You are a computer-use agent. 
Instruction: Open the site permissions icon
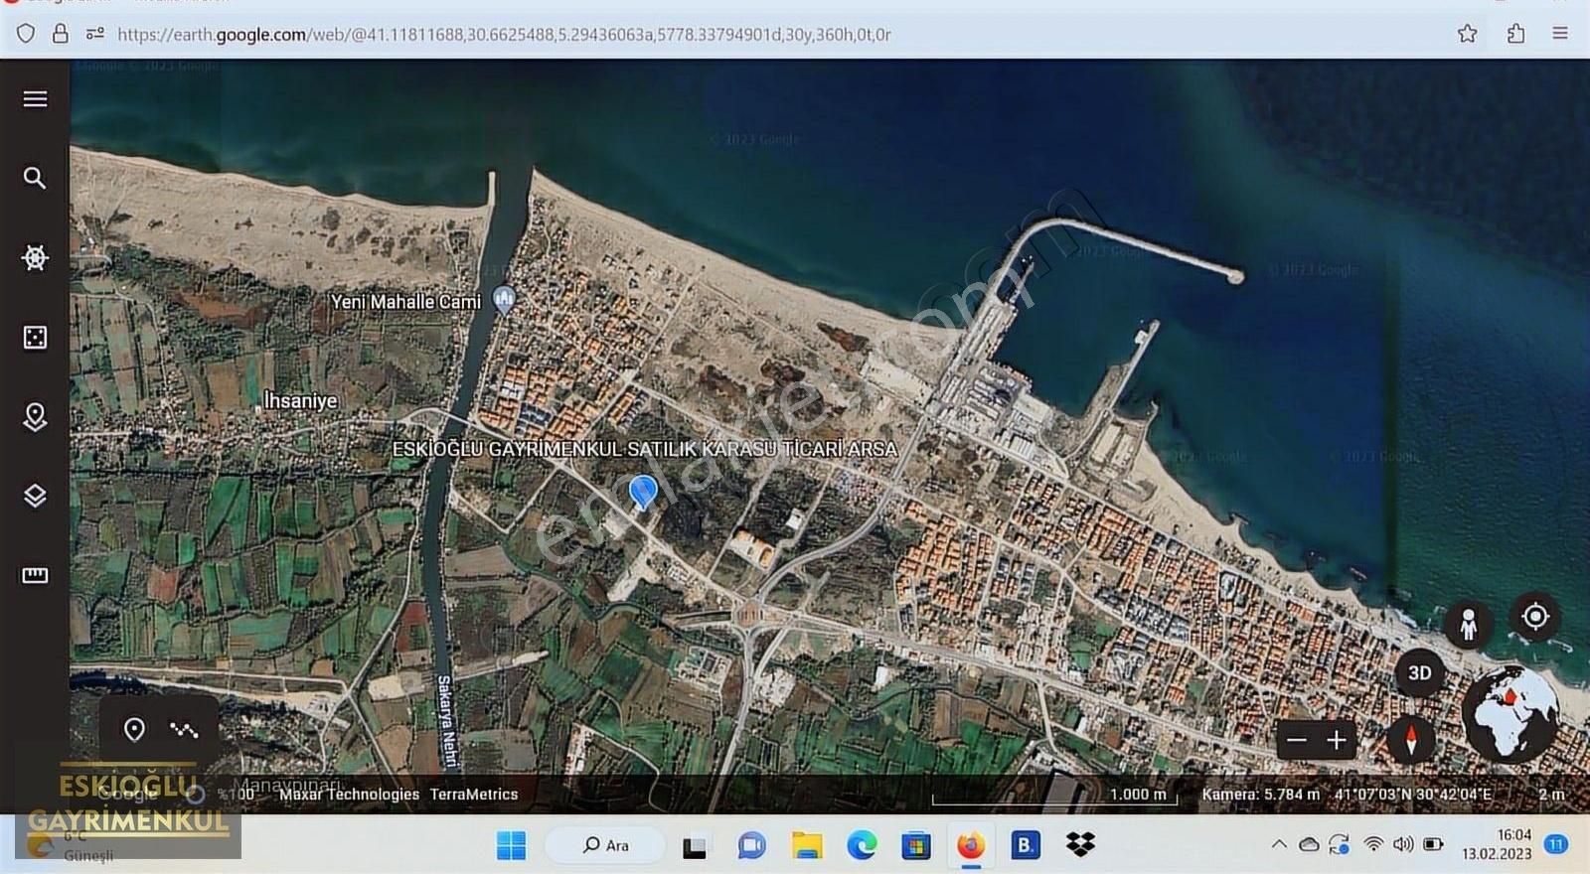pos(95,34)
